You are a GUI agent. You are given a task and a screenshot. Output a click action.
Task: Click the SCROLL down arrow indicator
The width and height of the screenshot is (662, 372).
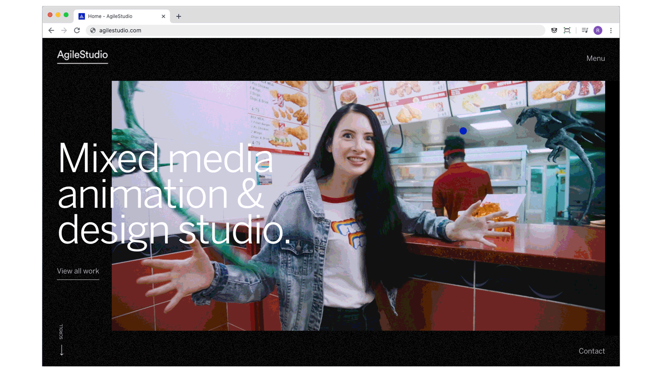point(62,350)
